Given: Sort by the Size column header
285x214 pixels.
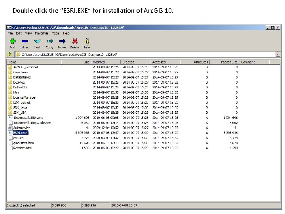Looking at the screenshot, I should (x=76, y=62).
